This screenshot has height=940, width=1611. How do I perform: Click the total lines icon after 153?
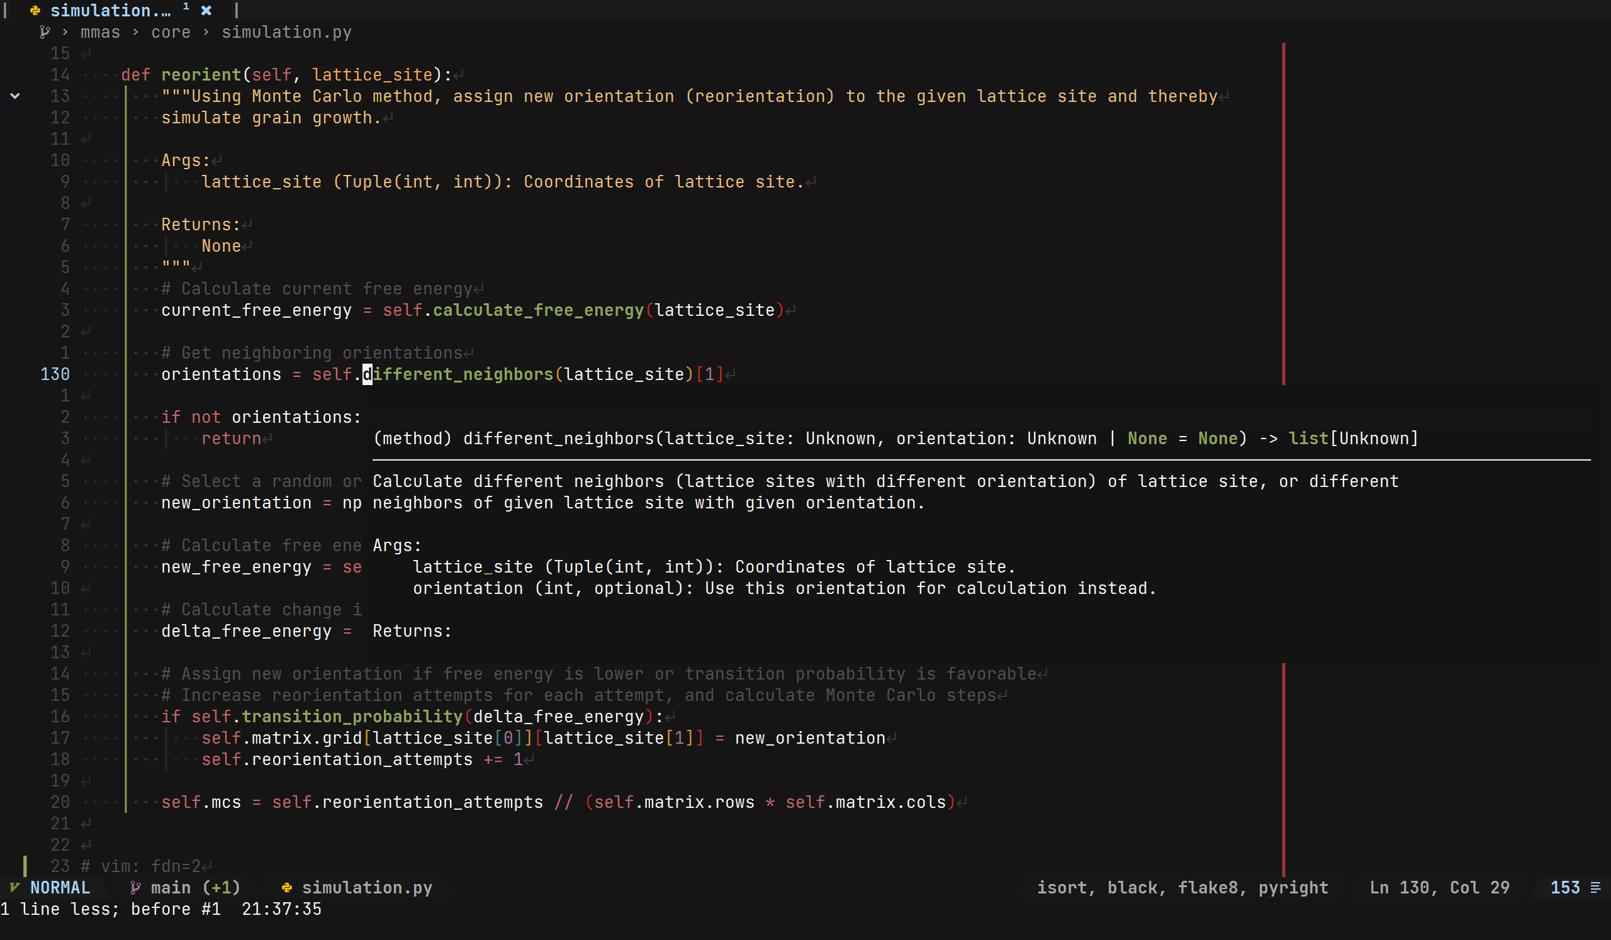[1595, 887]
